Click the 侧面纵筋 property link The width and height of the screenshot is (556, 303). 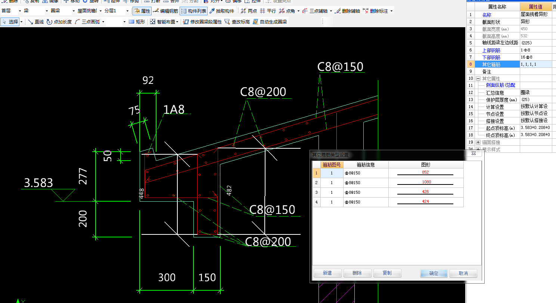500,85
